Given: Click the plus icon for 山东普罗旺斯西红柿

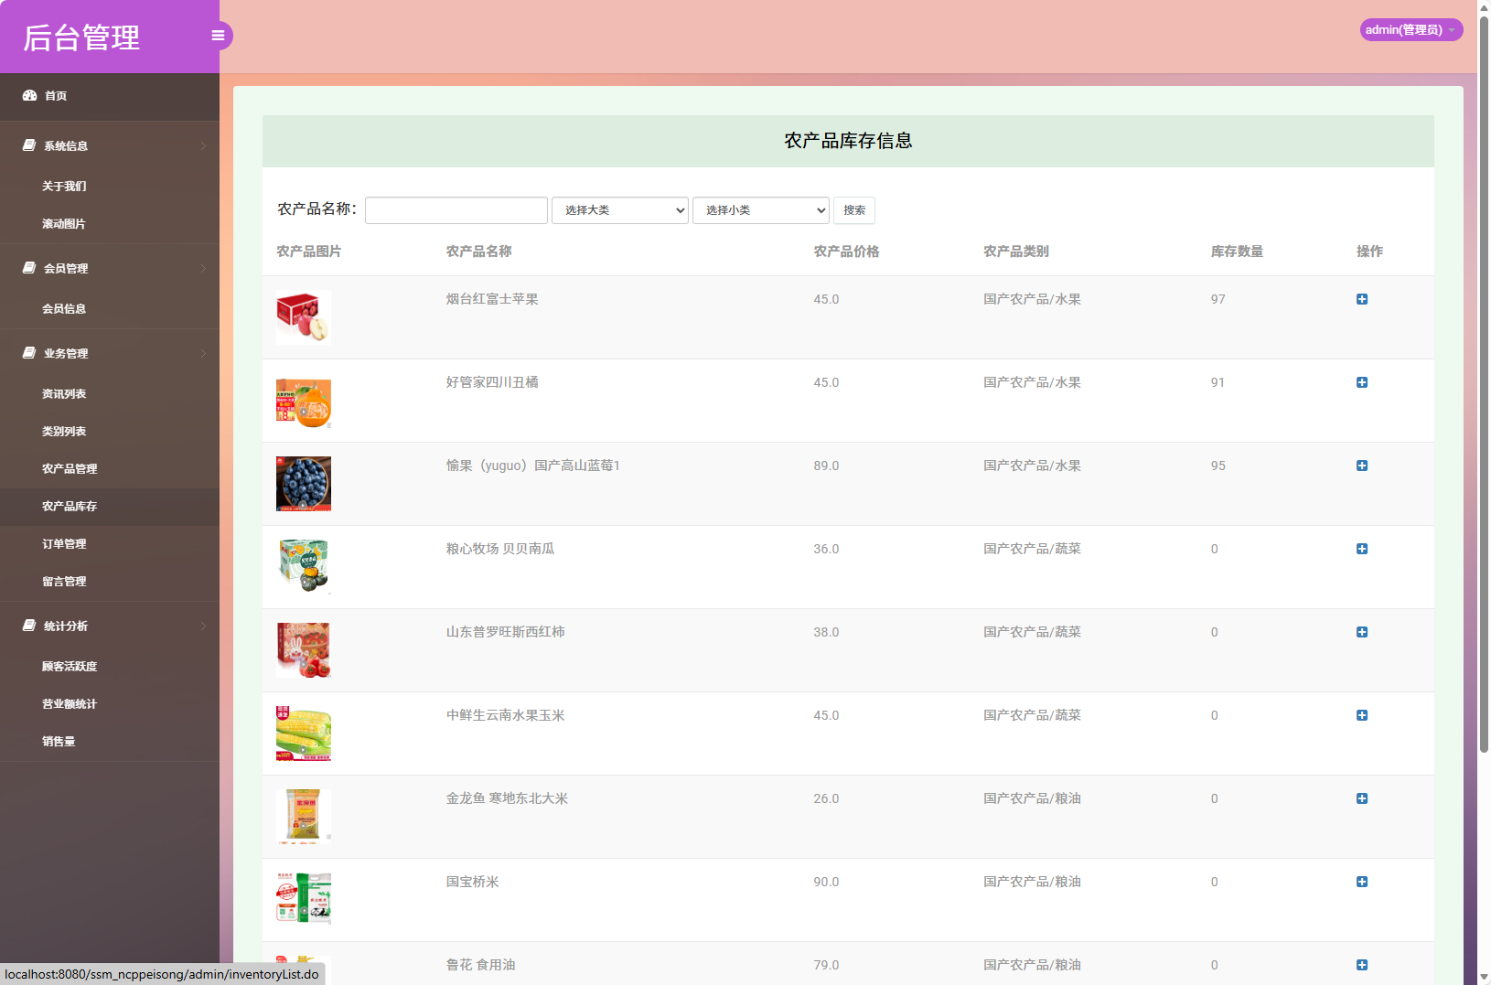Looking at the screenshot, I should pos(1362,632).
